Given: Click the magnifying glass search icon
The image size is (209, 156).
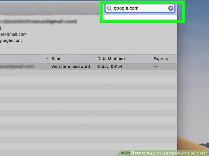Looking at the screenshot, I should [109, 8].
